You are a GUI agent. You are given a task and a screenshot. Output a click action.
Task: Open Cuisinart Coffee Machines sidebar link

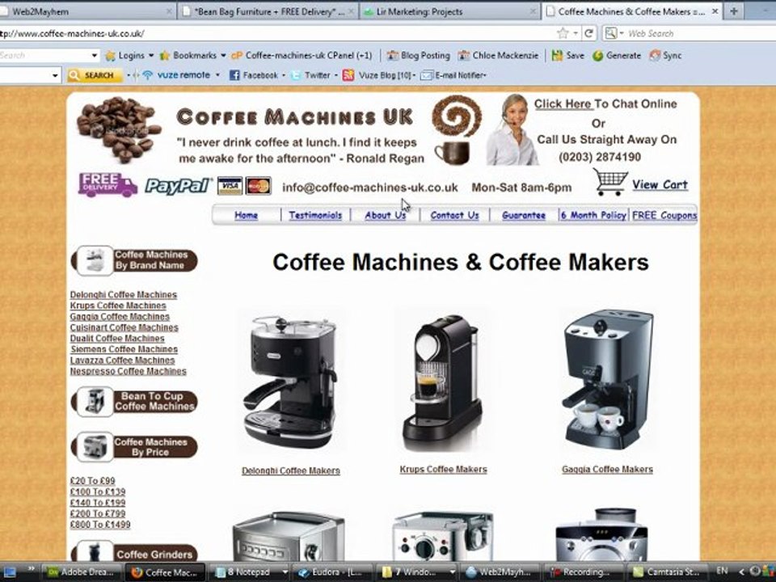(x=124, y=327)
